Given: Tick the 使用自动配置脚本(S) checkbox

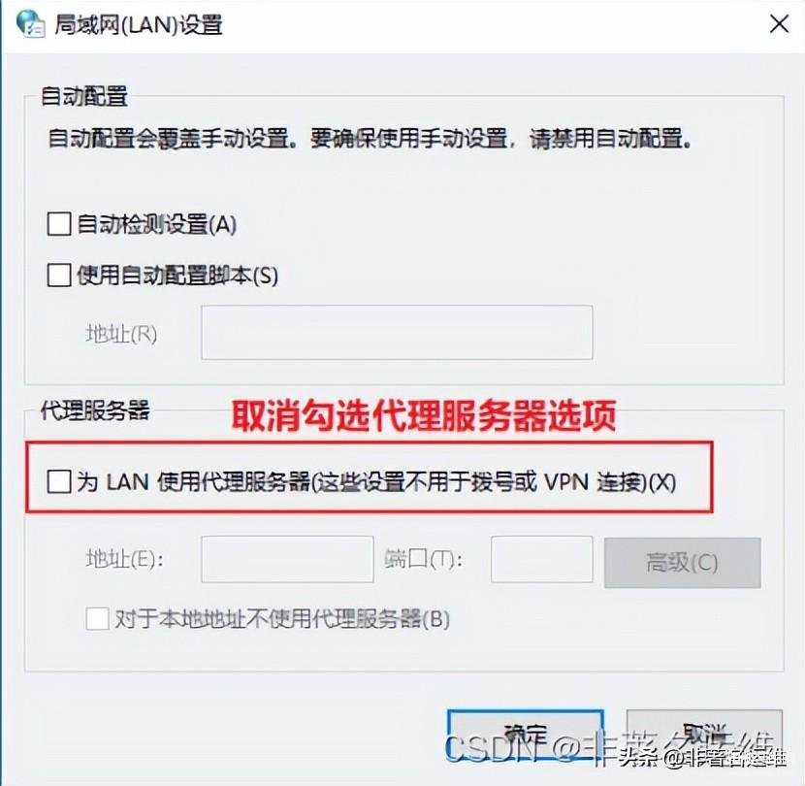Looking at the screenshot, I should (59, 275).
